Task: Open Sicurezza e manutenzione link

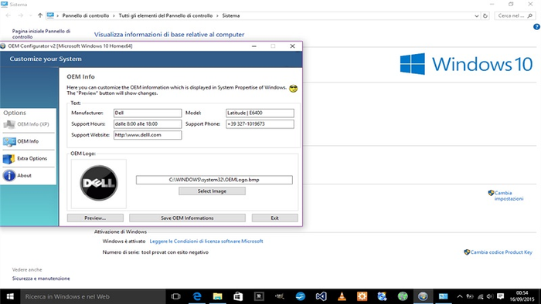Action: [41, 279]
